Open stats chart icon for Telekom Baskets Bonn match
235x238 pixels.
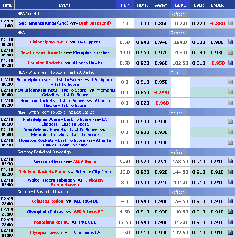click(230, 172)
